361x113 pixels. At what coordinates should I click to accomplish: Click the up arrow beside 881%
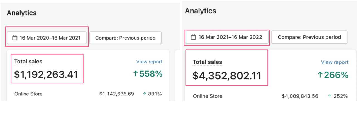pyautogui.click(x=145, y=94)
